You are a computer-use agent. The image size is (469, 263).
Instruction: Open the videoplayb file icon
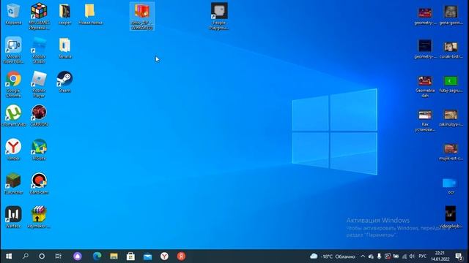(x=451, y=217)
